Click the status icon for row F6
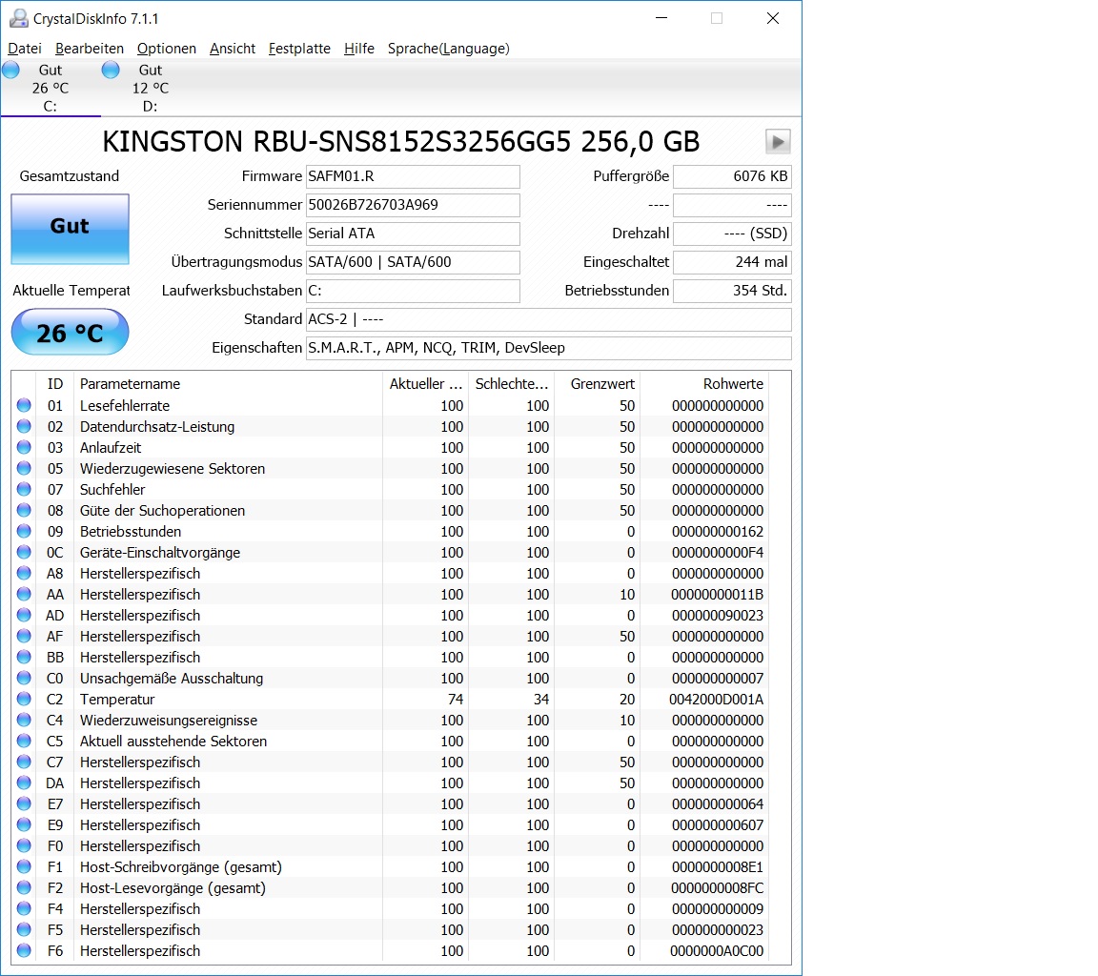This screenshot has width=1098, height=976. pos(24,950)
